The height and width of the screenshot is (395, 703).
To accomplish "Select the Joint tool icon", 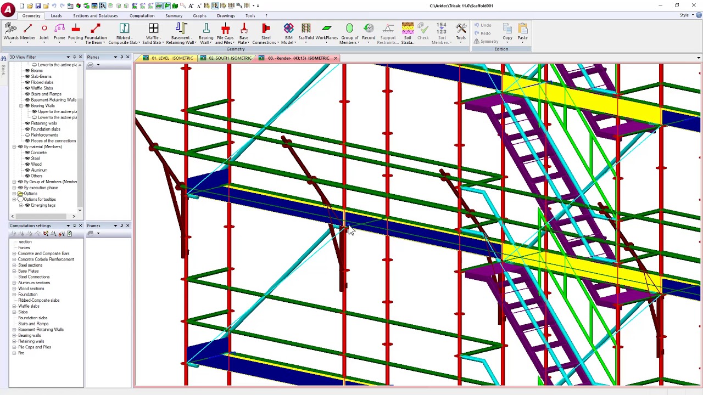I will 44,28.
